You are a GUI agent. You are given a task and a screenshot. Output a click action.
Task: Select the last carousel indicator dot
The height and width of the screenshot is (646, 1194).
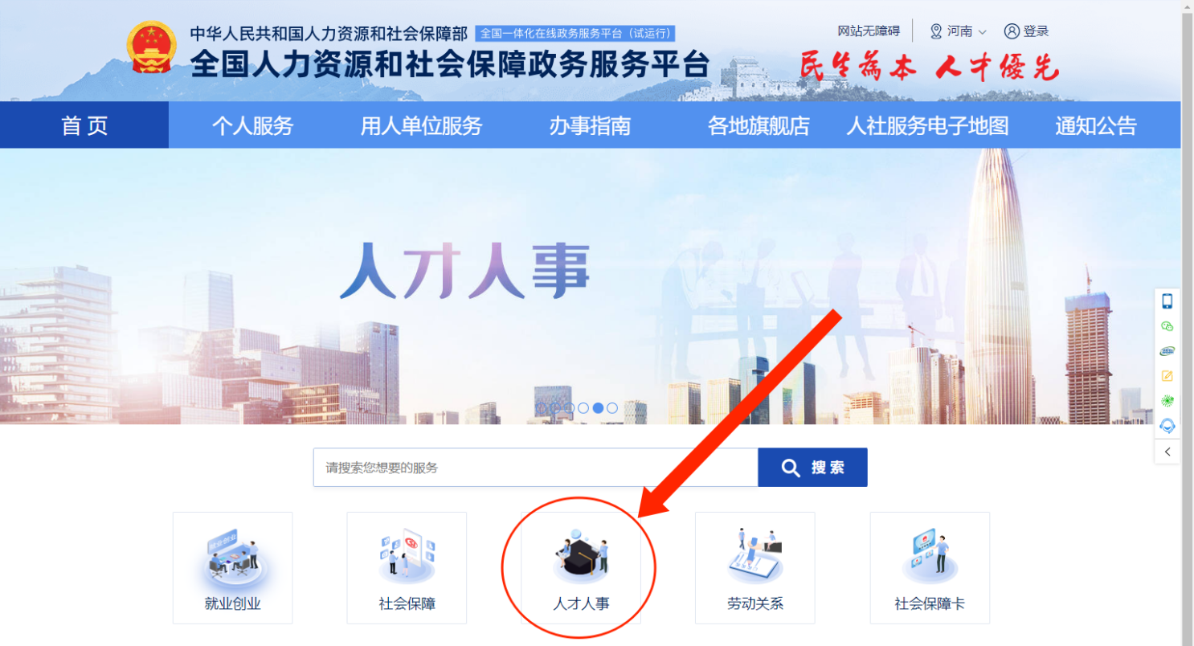[x=612, y=408]
